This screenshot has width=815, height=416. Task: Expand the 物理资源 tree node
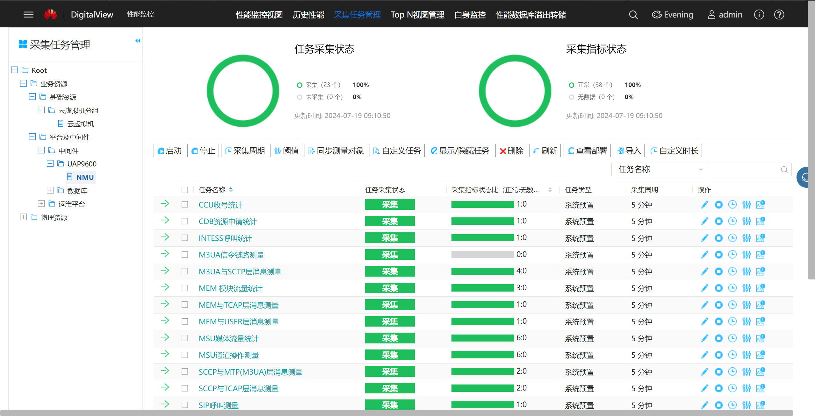[x=23, y=217]
